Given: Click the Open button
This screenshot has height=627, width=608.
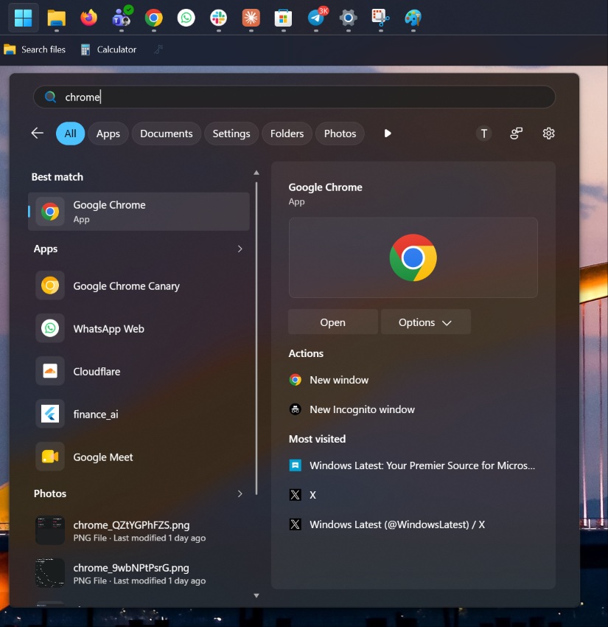Looking at the screenshot, I should click(333, 322).
